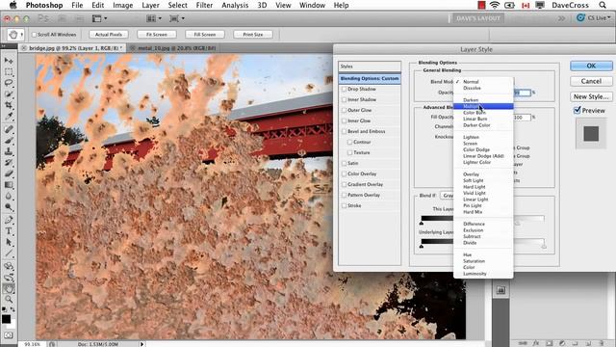This screenshot has height=347, width=616.
Task: Select the Eraser tool
Action: (x=9, y=173)
